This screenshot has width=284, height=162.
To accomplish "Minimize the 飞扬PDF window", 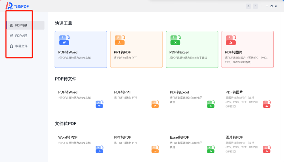I will pos(267,6).
